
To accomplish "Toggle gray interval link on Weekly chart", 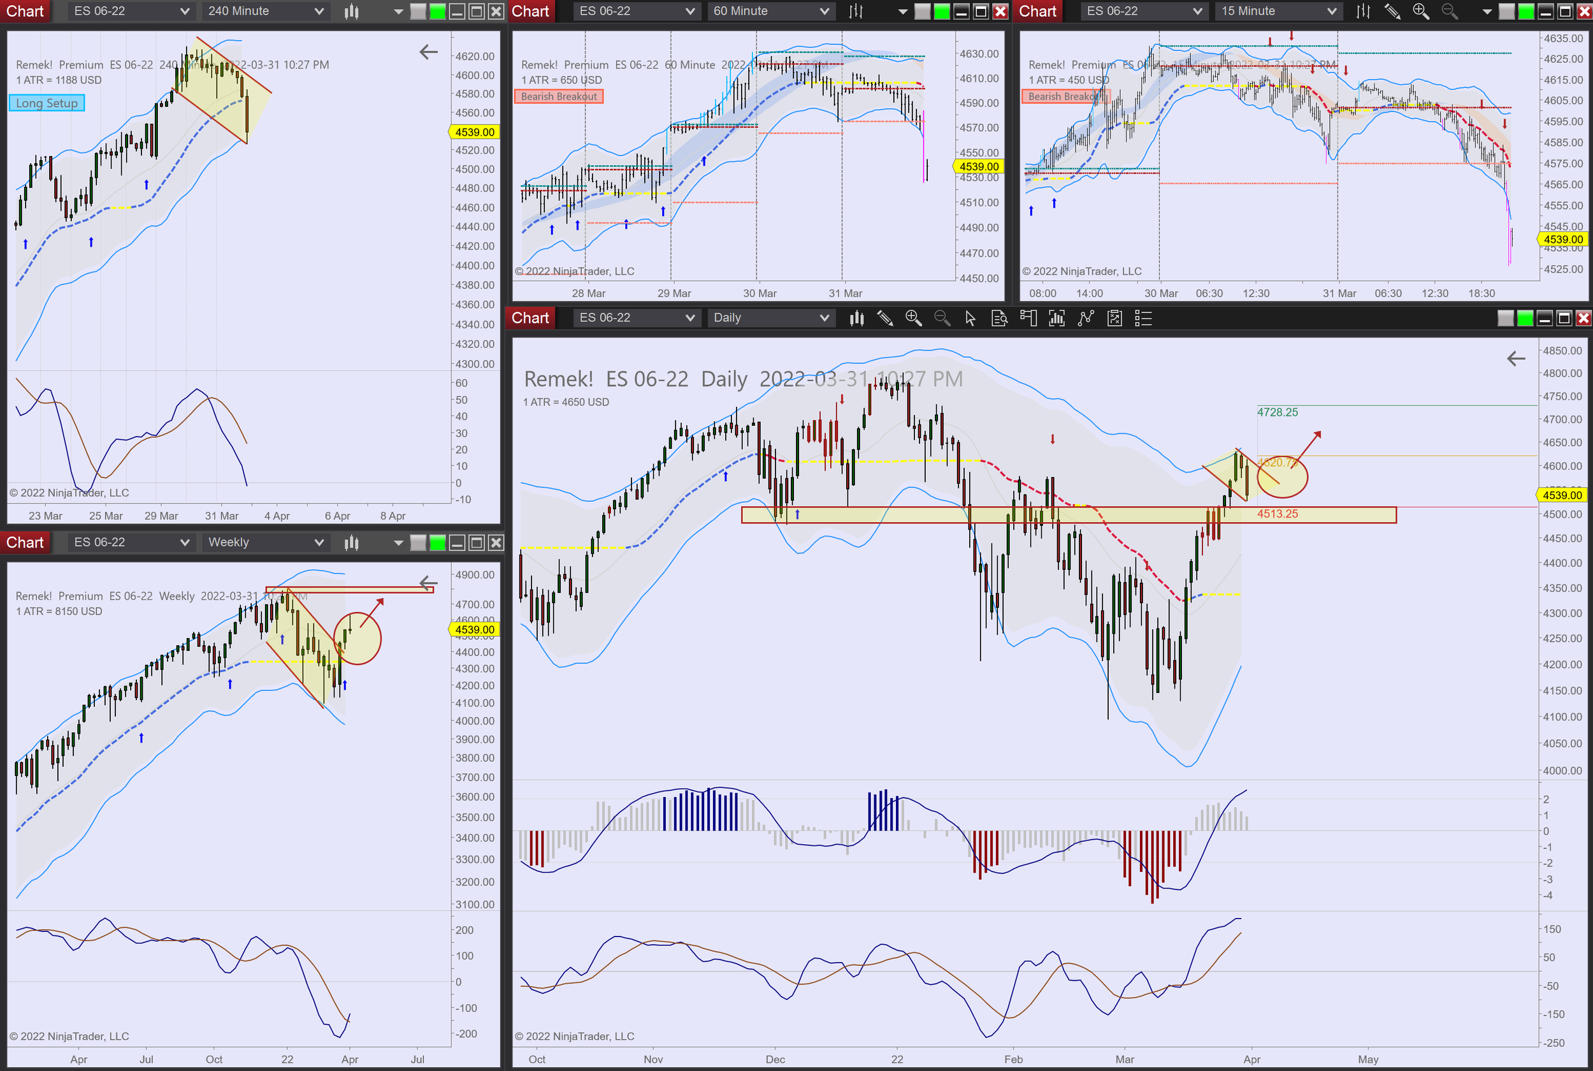I will click(419, 543).
